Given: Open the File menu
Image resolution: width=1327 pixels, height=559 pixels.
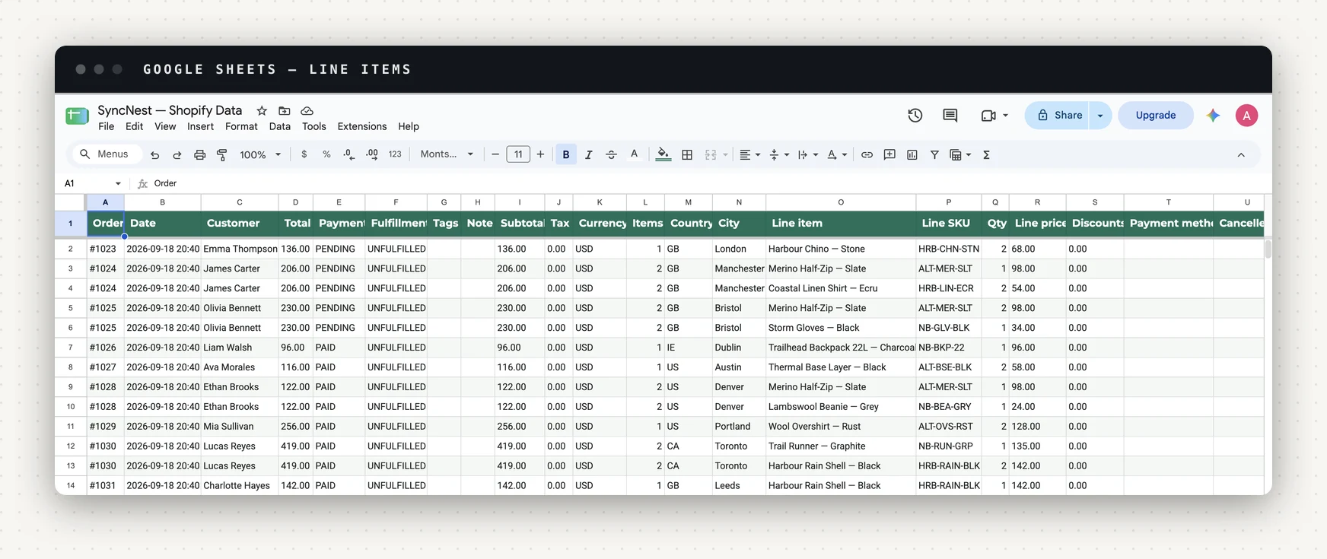Looking at the screenshot, I should tap(107, 127).
